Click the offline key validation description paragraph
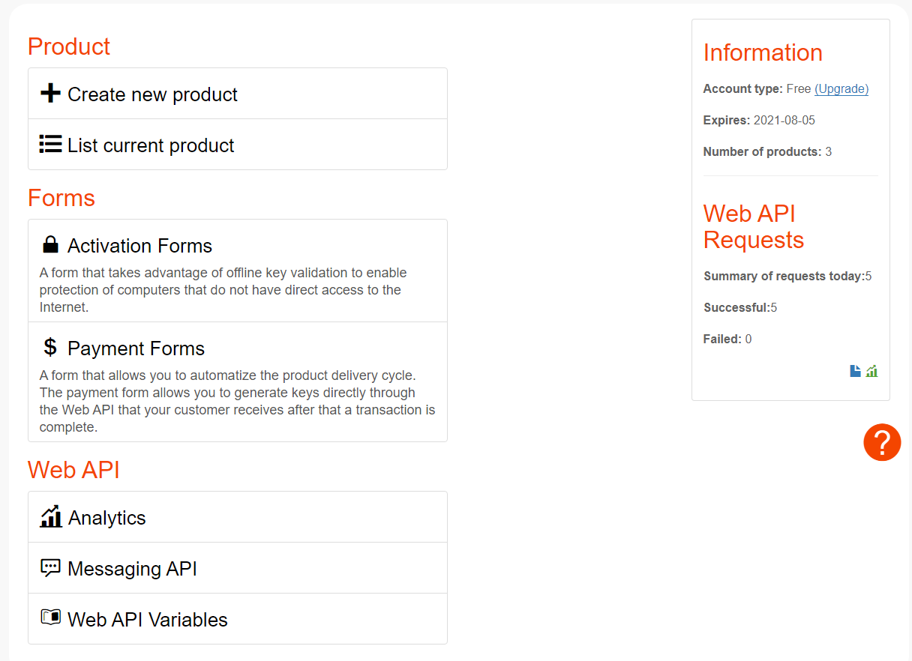912x661 pixels. (x=223, y=290)
